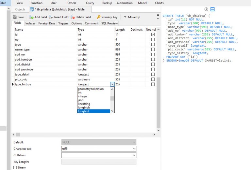Open the information icon in right panel
This screenshot has height=170, width=251.
206,9
